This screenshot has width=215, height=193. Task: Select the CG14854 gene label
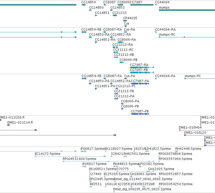coord(88,2)
